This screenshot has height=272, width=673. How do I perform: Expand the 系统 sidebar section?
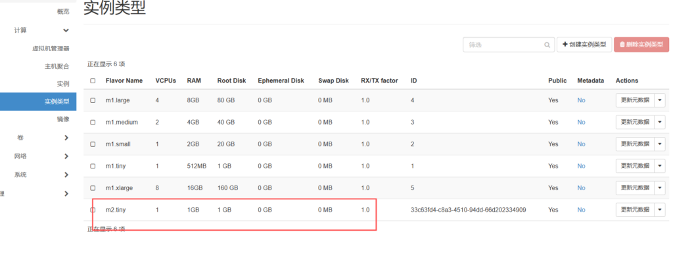pos(66,175)
